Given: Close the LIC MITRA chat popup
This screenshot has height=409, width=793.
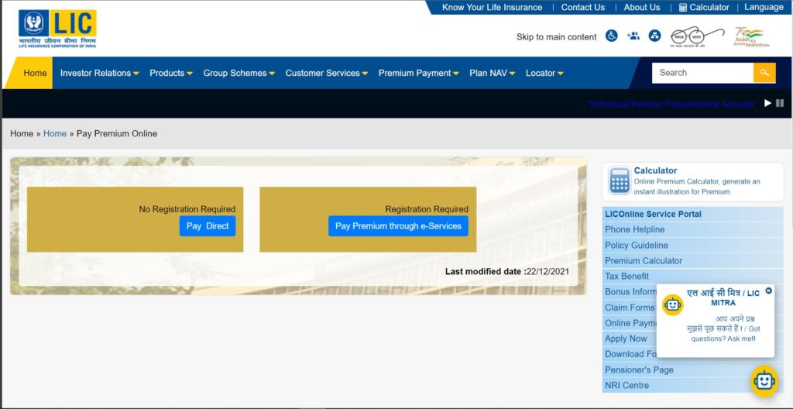Looking at the screenshot, I should pyautogui.click(x=769, y=290).
